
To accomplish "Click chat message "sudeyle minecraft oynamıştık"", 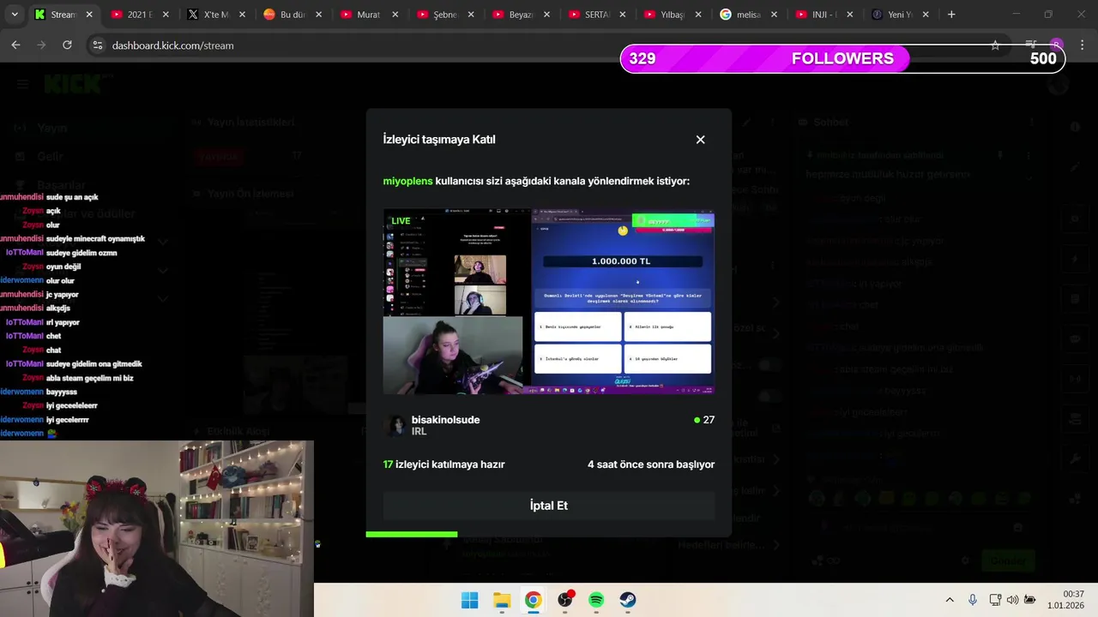I will [x=95, y=239].
